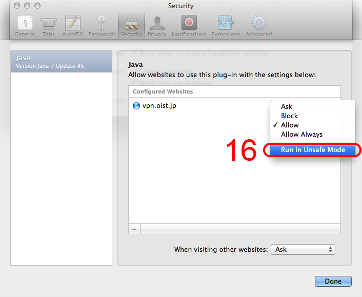Open AutoFill preferences pane
The image size is (362, 297).
[73, 25]
